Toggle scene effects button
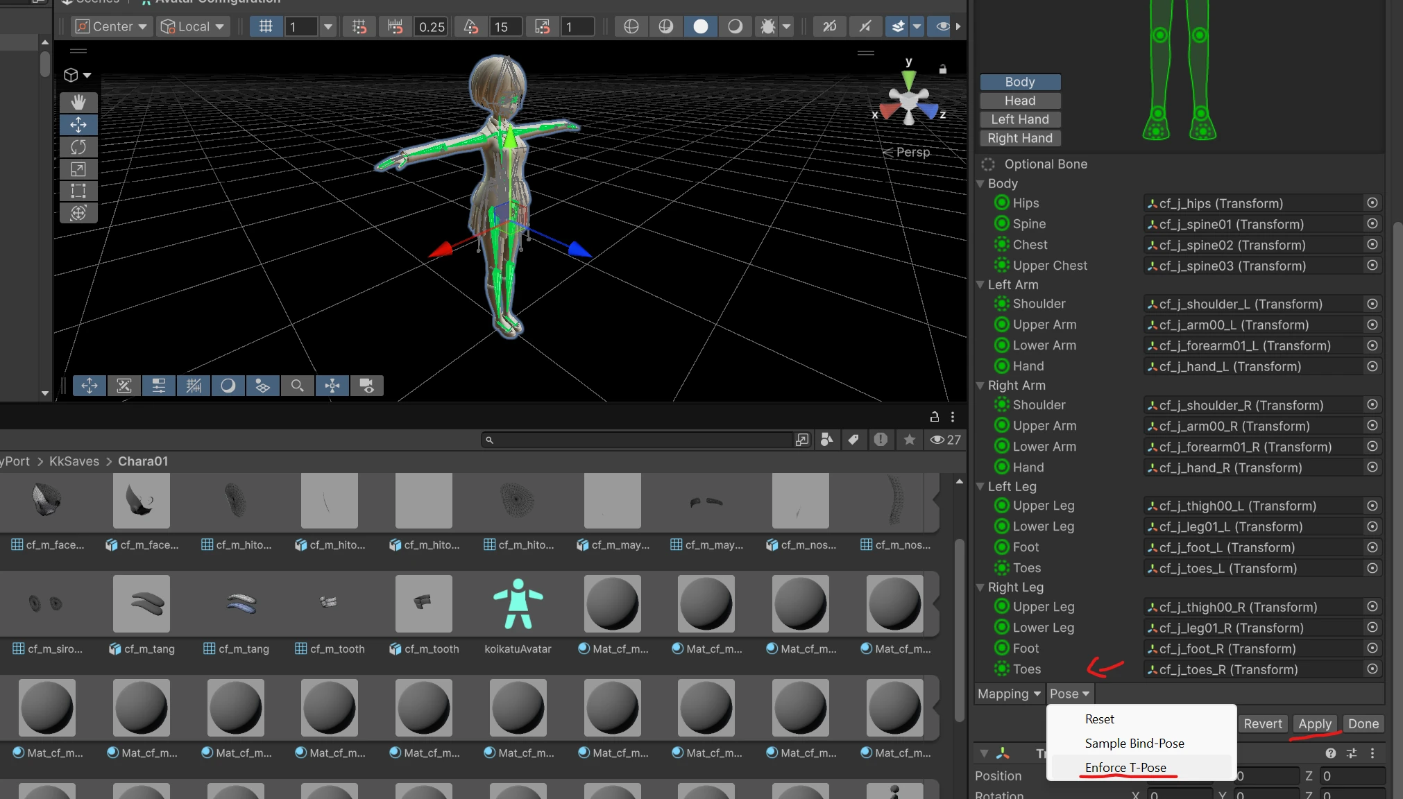The height and width of the screenshot is (799, 1403). pos(898,26)
